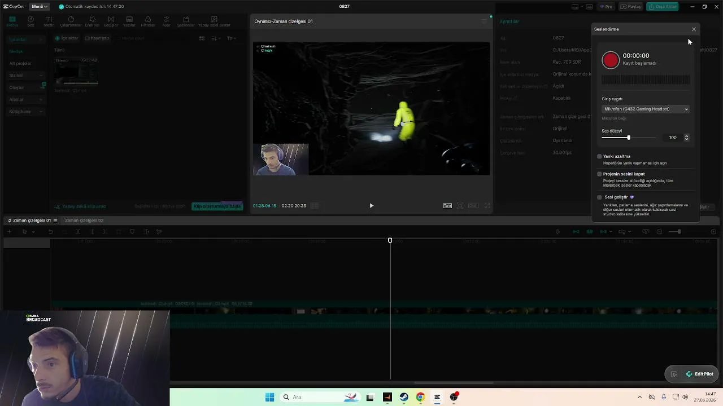Start recording with the red record button

pos(611,60)
